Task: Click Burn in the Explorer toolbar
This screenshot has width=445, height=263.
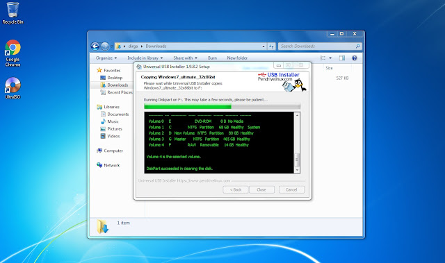Action: 212,58
